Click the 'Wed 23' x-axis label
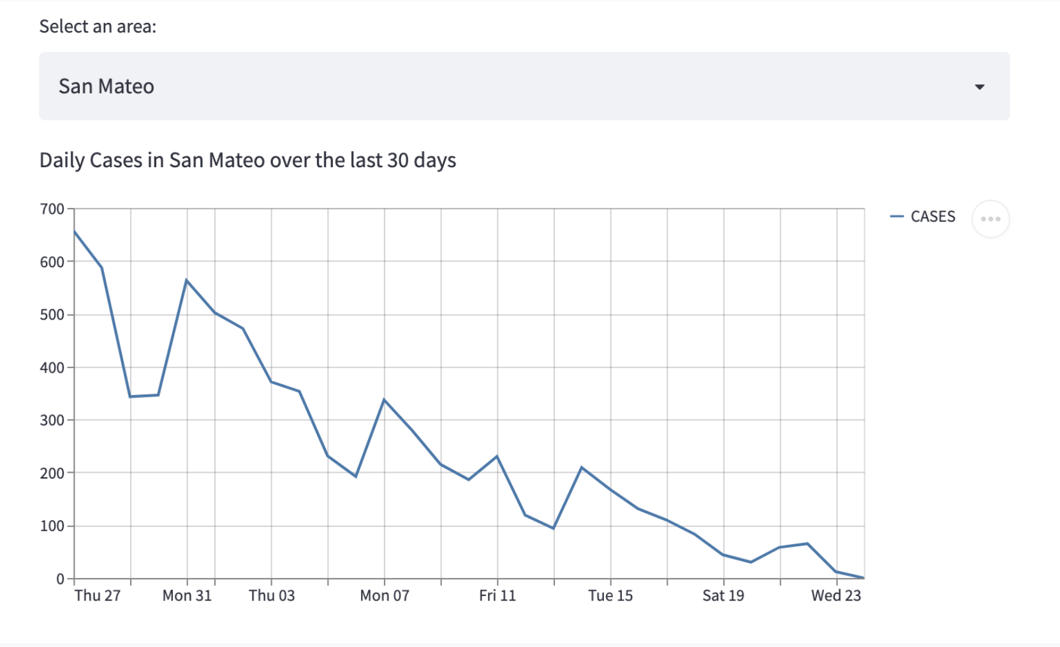 (835, 595)
